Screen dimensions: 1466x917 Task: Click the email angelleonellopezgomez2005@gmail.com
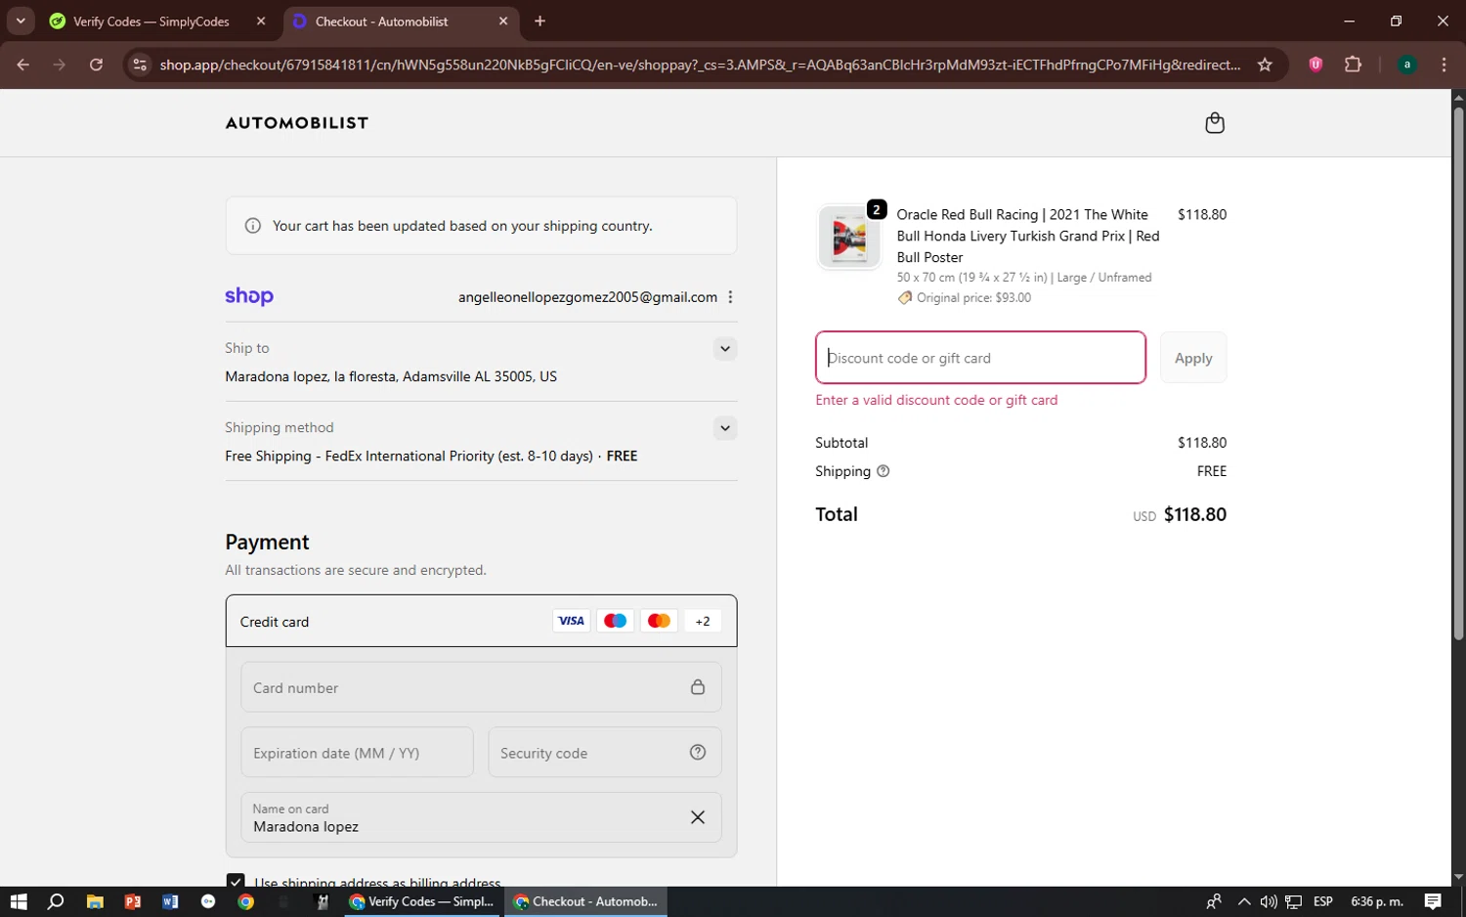coord(587,297)
